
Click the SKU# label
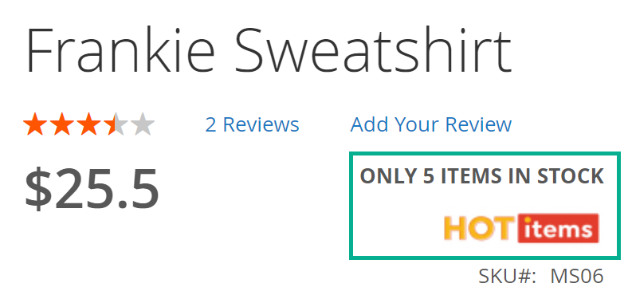pyautogui.click(x=508, y=276)
